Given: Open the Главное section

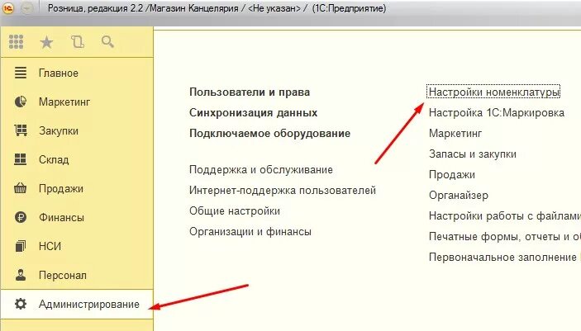Looking at the screenshot, I should pyautogui.click(x=59, y=73).
